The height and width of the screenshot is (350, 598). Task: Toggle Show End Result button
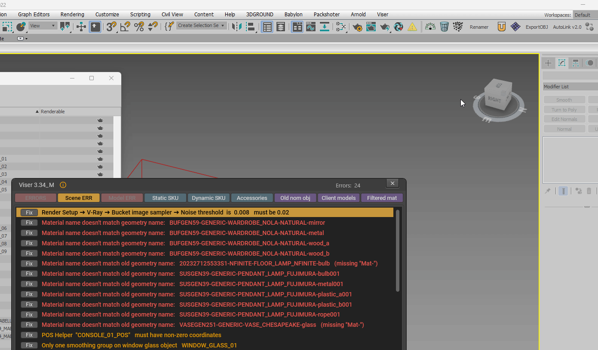563,191
